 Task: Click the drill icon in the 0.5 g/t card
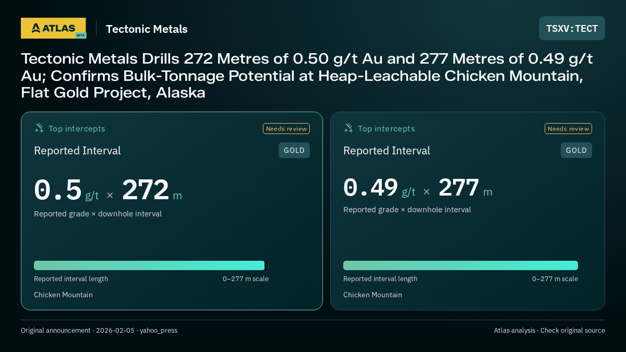[39, 128]
